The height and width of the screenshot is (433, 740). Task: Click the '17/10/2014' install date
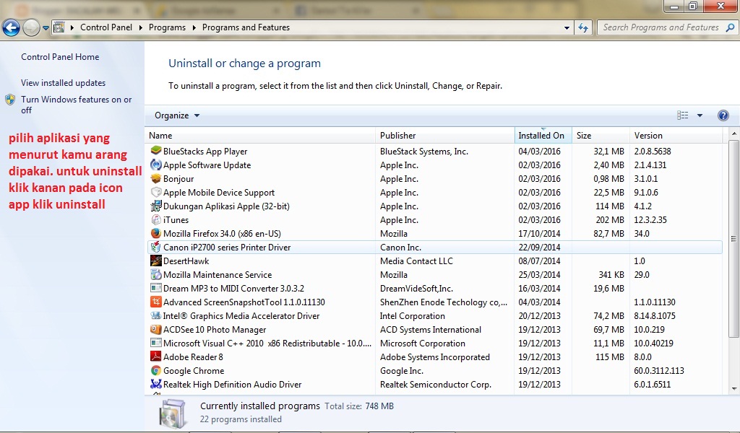coord(539,233)
